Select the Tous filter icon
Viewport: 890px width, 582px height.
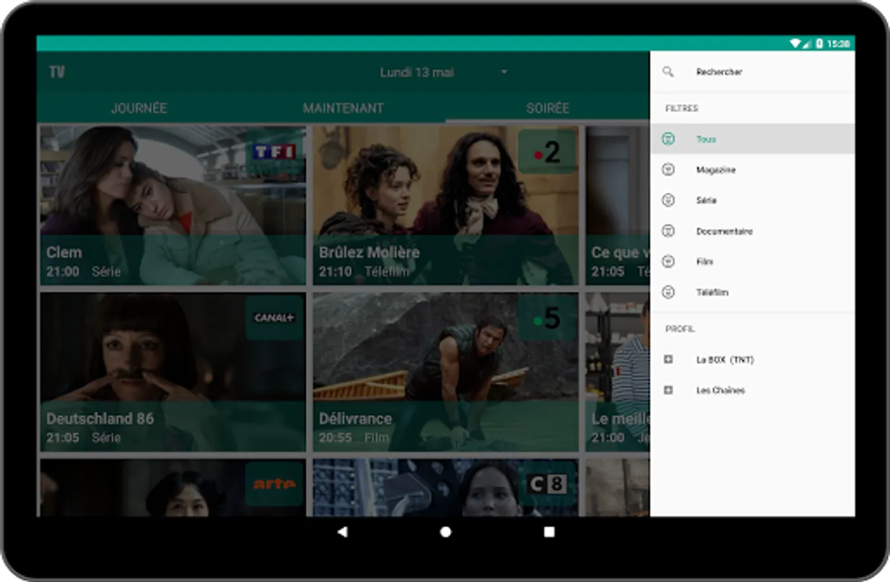click(x=668, y=139)
